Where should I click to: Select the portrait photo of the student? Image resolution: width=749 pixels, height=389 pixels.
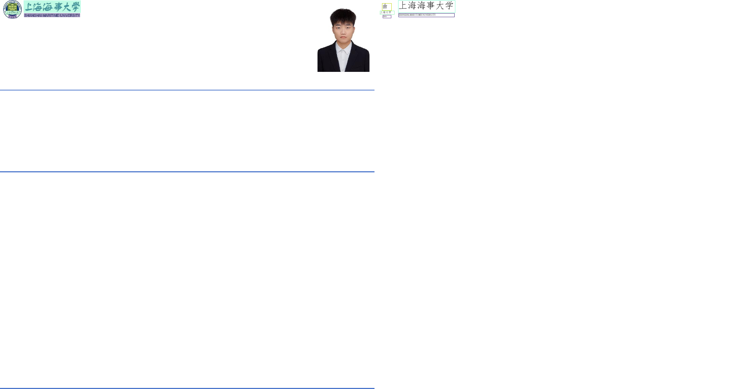[x=343, y=40]
